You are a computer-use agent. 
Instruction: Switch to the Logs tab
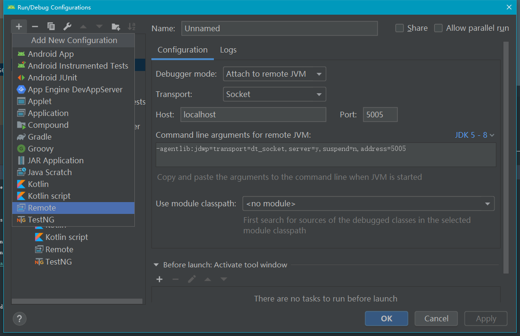click(x=228, y=50)
